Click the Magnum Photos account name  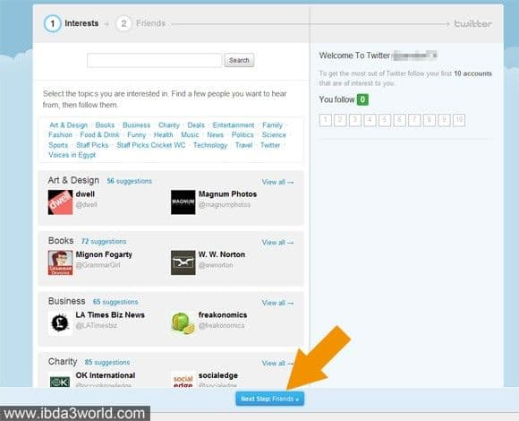227,194
